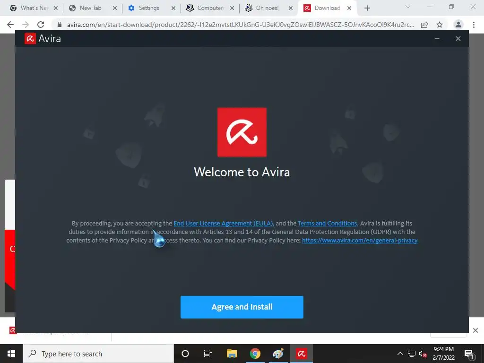Image resolution: width=484 pixels, height=363 pixels.
Task: Click the network icon in system tray
Action: (412, 354)
